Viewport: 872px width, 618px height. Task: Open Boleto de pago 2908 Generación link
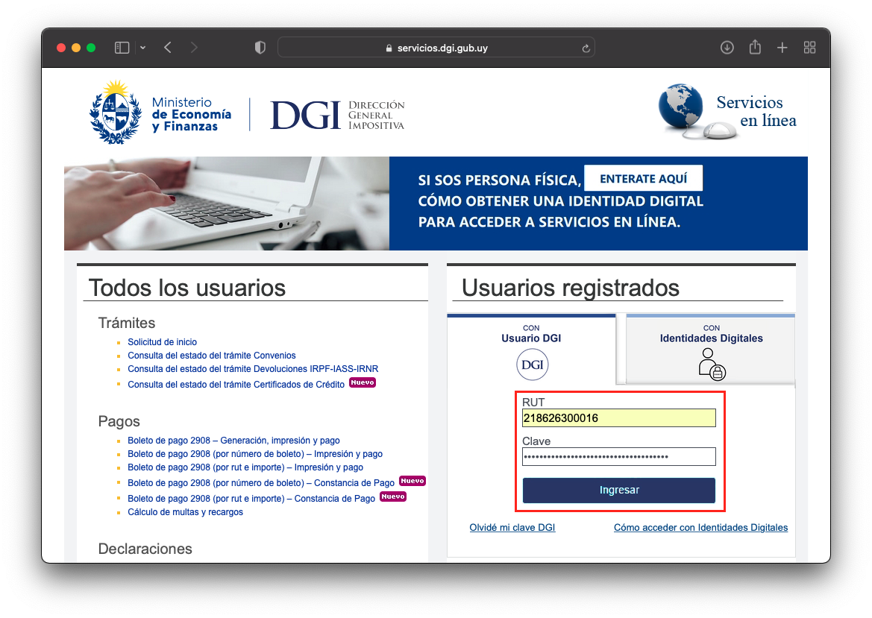click(x=233, y=440)
